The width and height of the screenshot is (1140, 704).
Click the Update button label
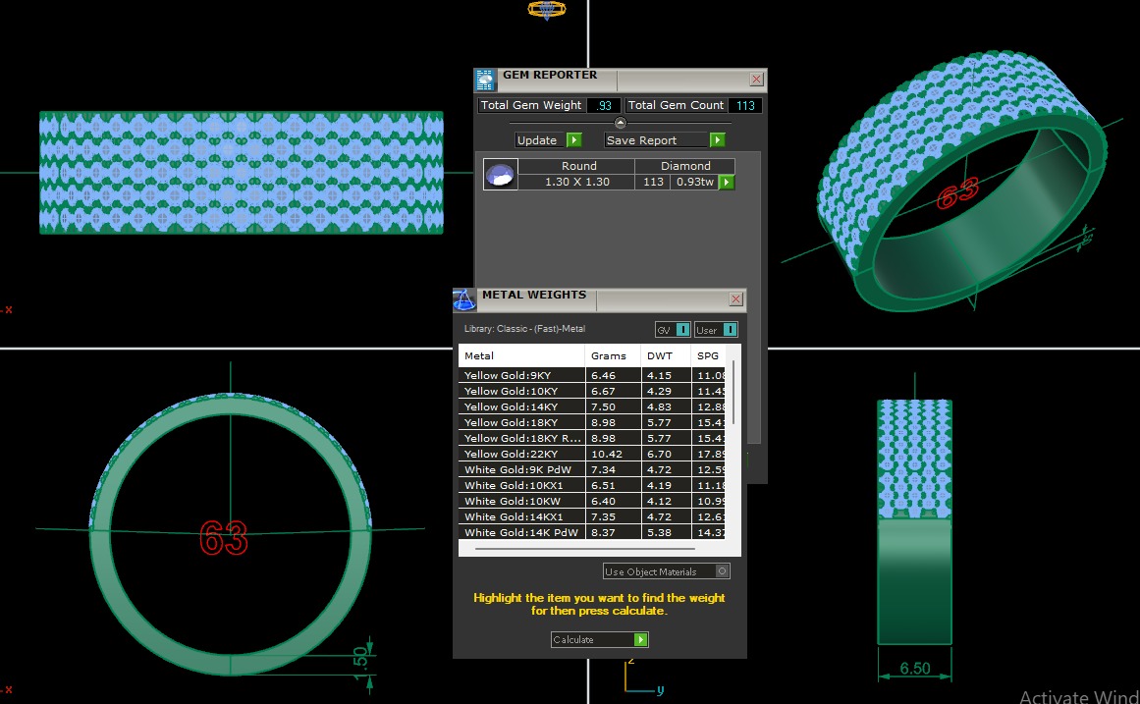(537, 140)
